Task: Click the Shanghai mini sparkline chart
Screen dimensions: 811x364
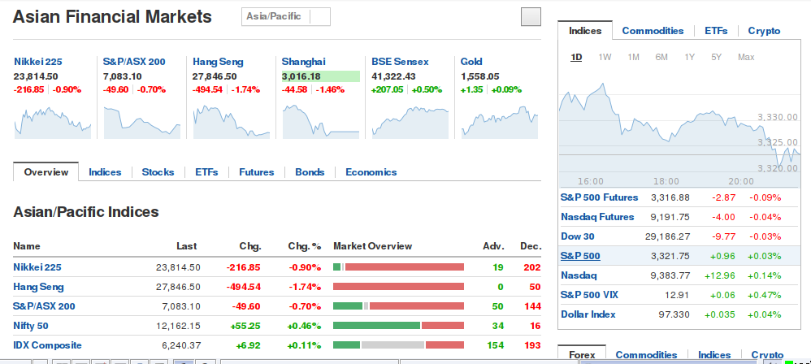Action: (321, 123)
